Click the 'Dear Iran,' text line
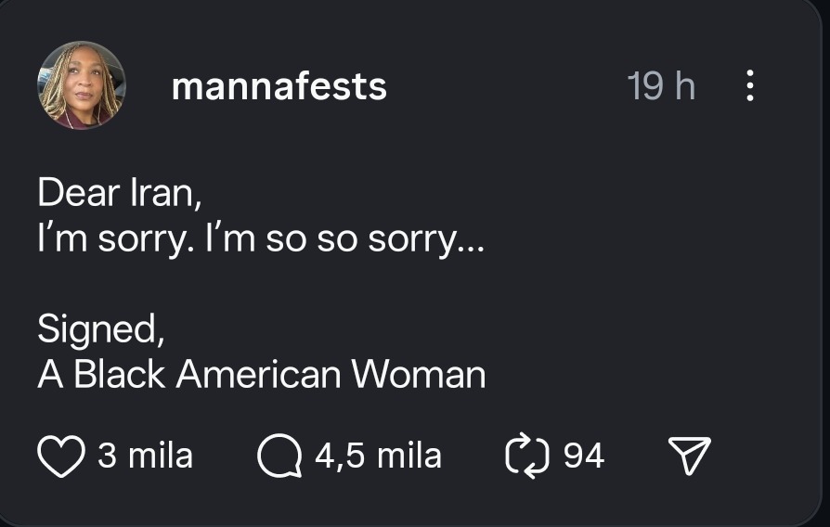 click(119, 193)
